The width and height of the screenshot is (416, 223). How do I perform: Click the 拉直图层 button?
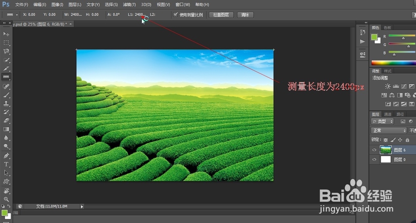click(x=221, y=15)
